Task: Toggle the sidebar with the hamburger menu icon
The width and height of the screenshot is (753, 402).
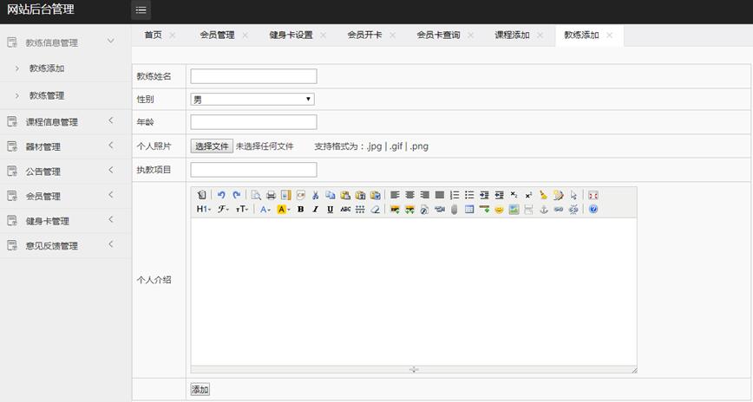Action: (141, 10)
